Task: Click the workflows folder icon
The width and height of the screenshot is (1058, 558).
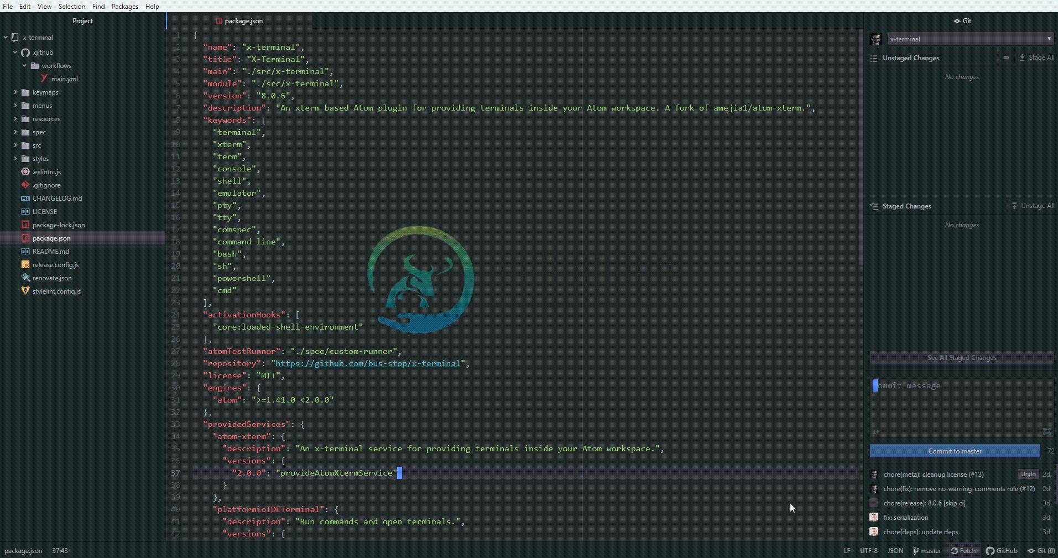Action: [35, 66]
